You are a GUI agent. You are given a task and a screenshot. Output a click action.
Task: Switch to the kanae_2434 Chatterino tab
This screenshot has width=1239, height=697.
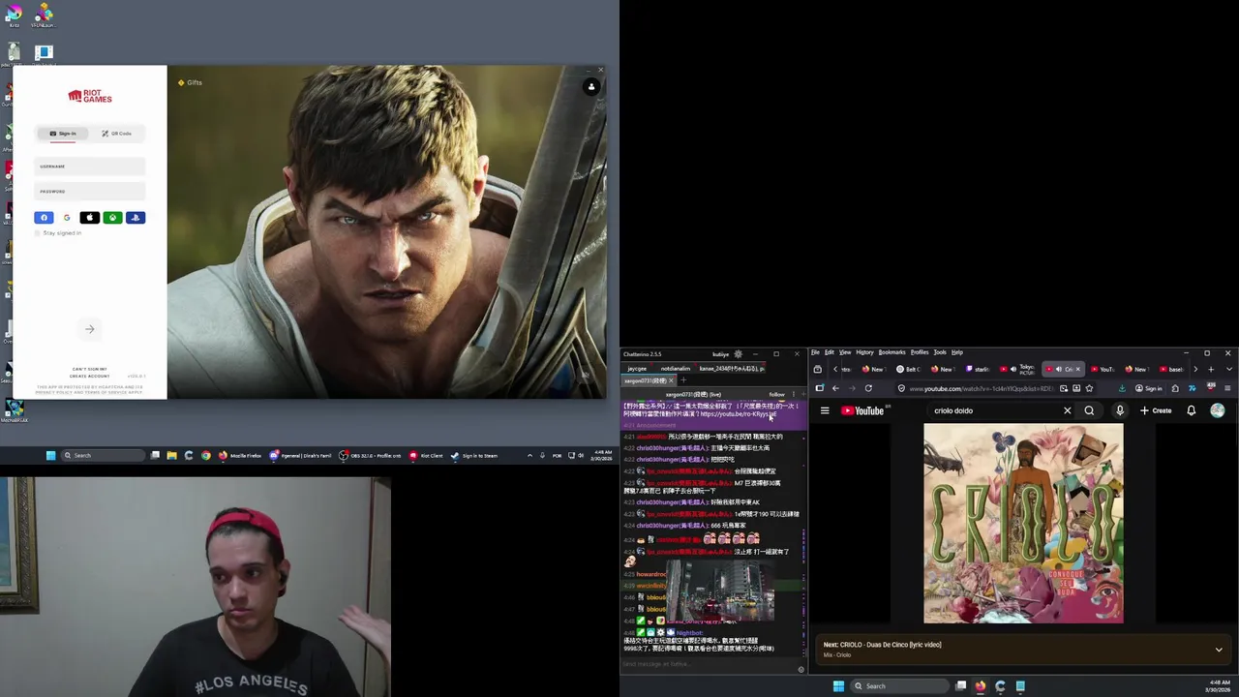point(732,369)
